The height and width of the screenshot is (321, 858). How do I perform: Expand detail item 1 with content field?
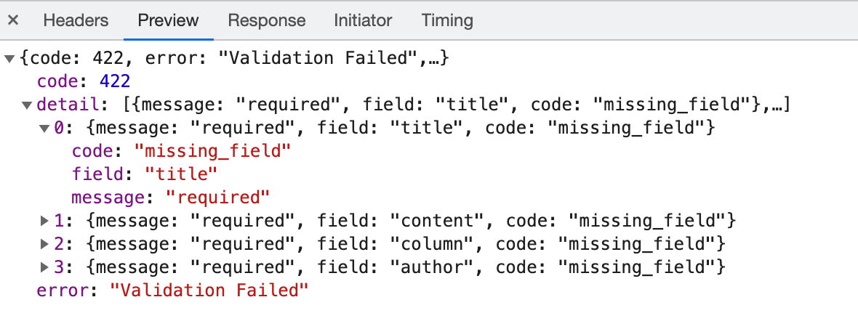(44, 220)
